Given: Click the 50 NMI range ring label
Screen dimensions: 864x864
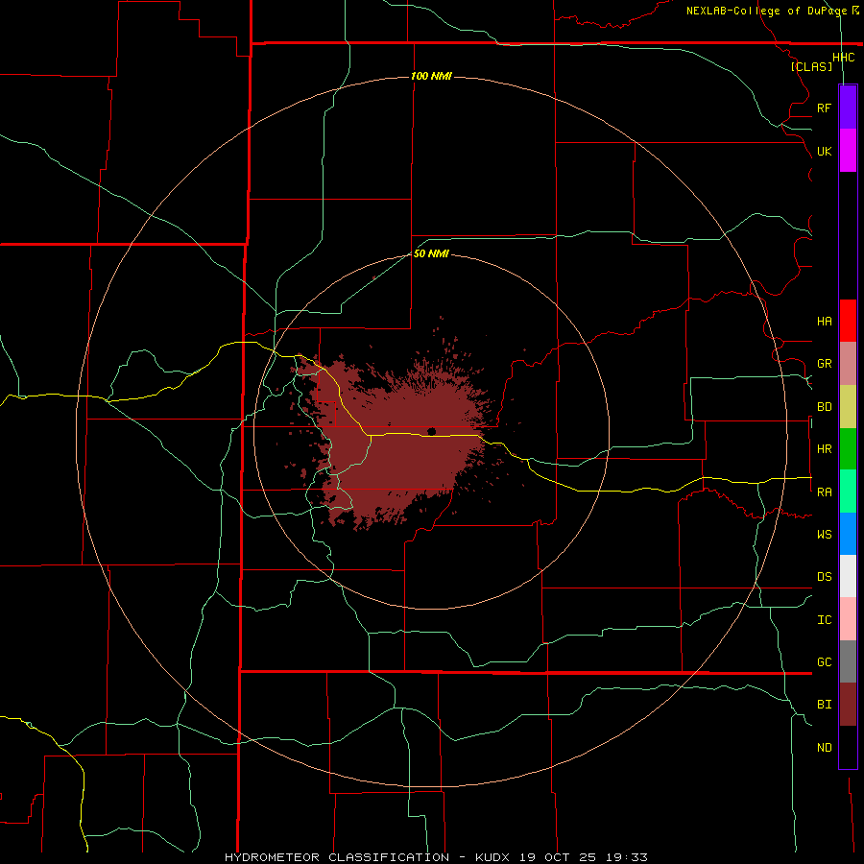Looking at the screenshot, I should pos(431,253).
